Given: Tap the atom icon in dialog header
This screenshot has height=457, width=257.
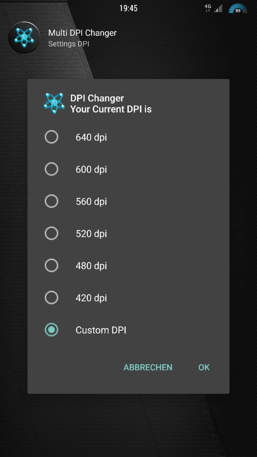Looking at the screenshot, I should pyautogui.click(x=54, y=103).
